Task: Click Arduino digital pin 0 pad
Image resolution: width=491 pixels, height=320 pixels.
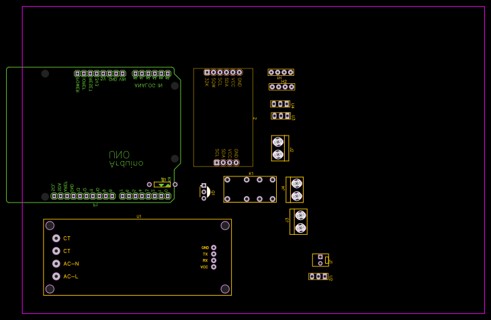Action: pos(168,196)
